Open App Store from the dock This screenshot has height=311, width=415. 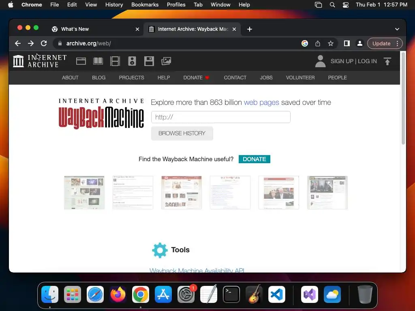tap(163, 294)
